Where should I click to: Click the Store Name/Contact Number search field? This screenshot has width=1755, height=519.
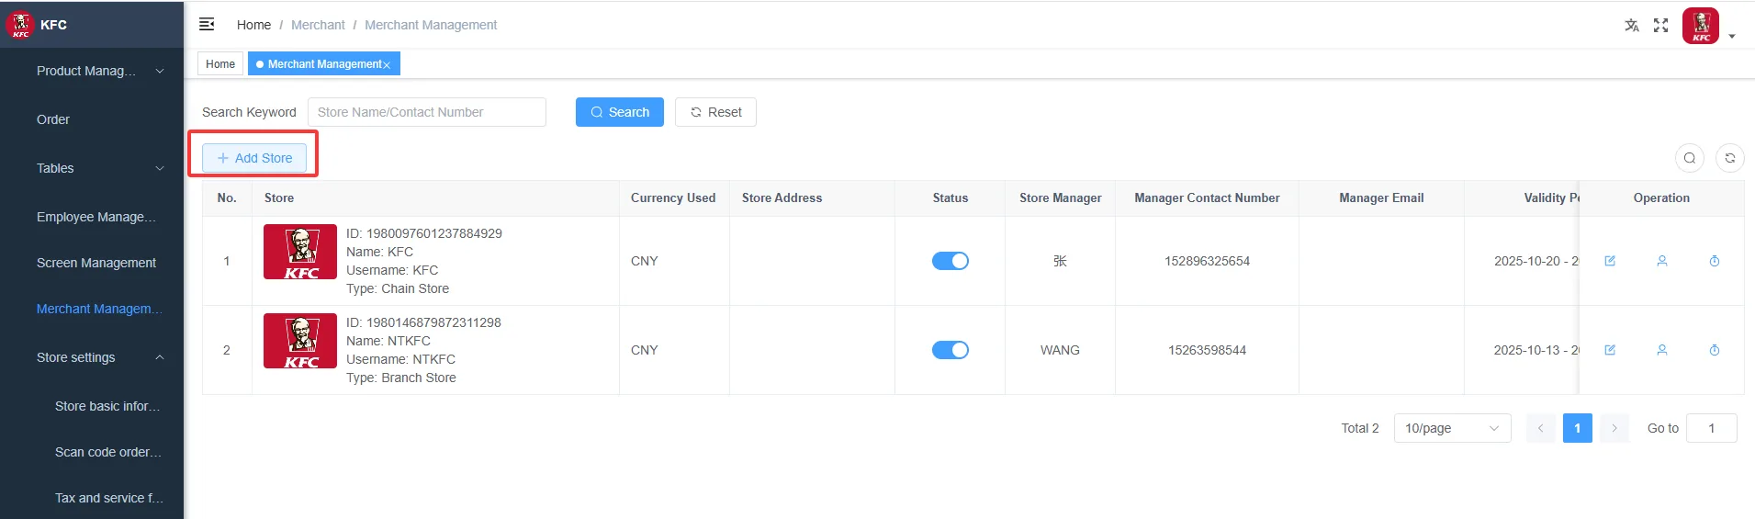pyautogui.click(x=427, y=112)
